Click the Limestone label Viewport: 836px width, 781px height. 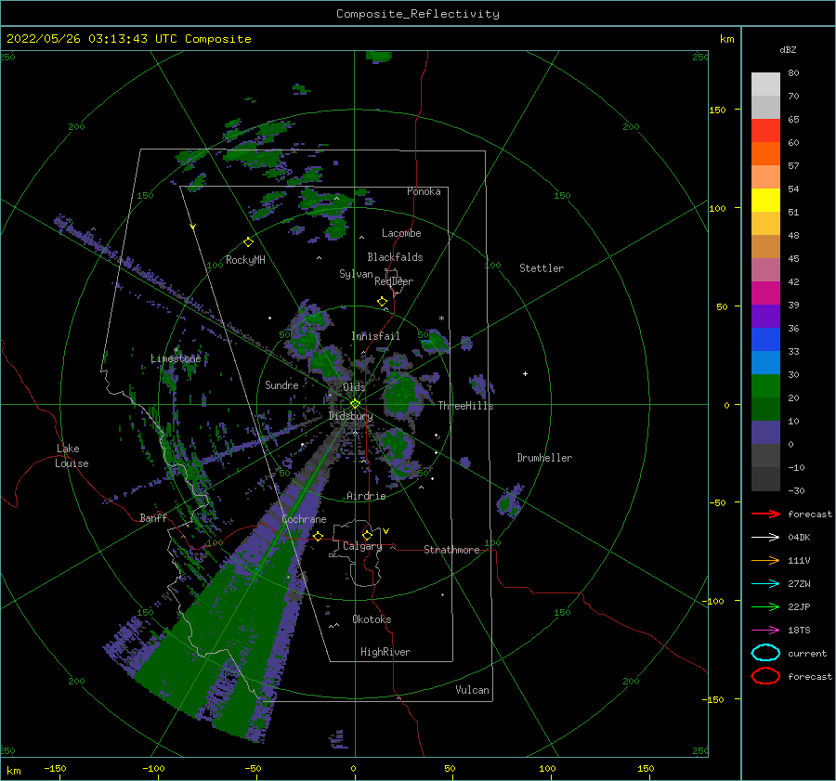pyautogui.click(x=176, y=358)
